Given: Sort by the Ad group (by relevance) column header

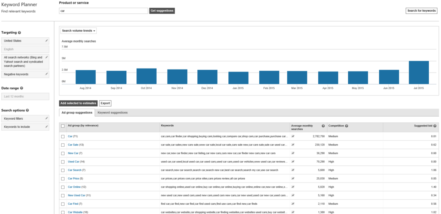Looking at the screenshot, I should click(x=83, y=125).
